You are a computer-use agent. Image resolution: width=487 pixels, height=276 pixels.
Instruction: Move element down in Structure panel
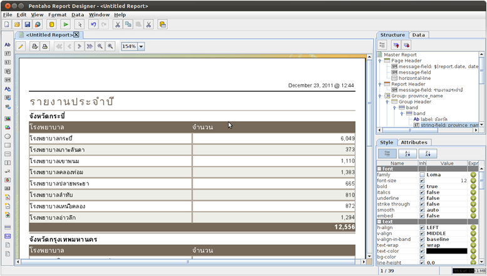pos(406,45)
